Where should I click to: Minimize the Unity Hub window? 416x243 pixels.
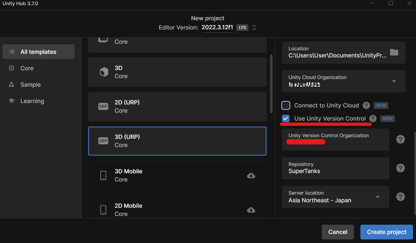click(372, 3)
